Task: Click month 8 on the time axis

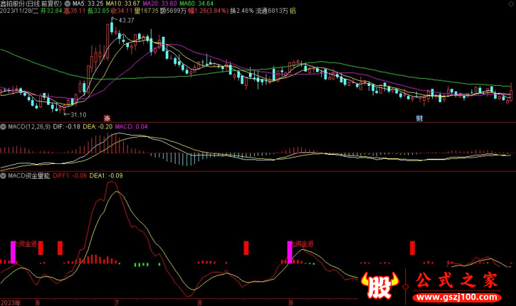Action: click(x=199, y=302)
